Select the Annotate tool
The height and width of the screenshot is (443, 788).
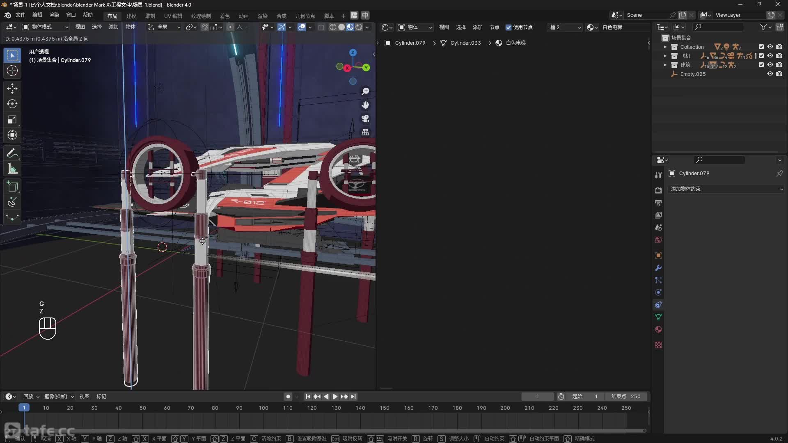pos(12,153)
